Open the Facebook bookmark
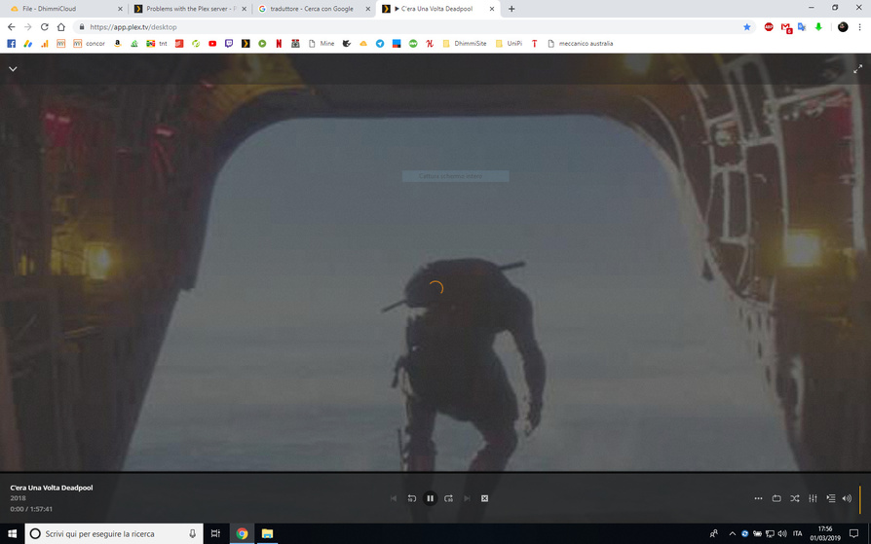Screen dimensions: 871x544 (11, 43)
